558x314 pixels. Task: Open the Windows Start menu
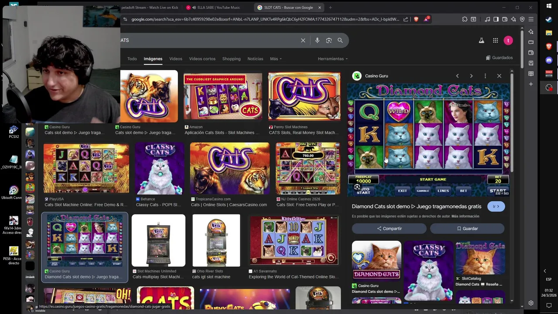point(549,6)
